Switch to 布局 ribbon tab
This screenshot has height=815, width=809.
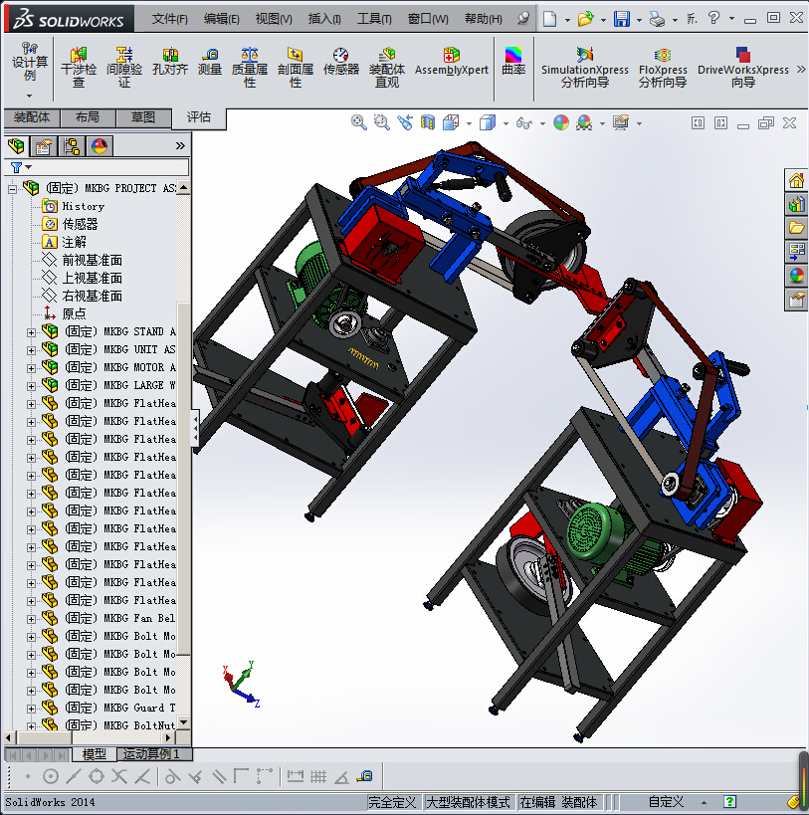click(88, 117)
